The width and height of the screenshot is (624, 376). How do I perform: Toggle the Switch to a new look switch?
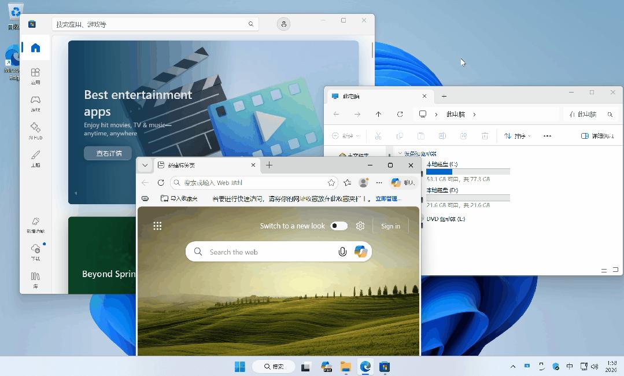coord(339,226)
